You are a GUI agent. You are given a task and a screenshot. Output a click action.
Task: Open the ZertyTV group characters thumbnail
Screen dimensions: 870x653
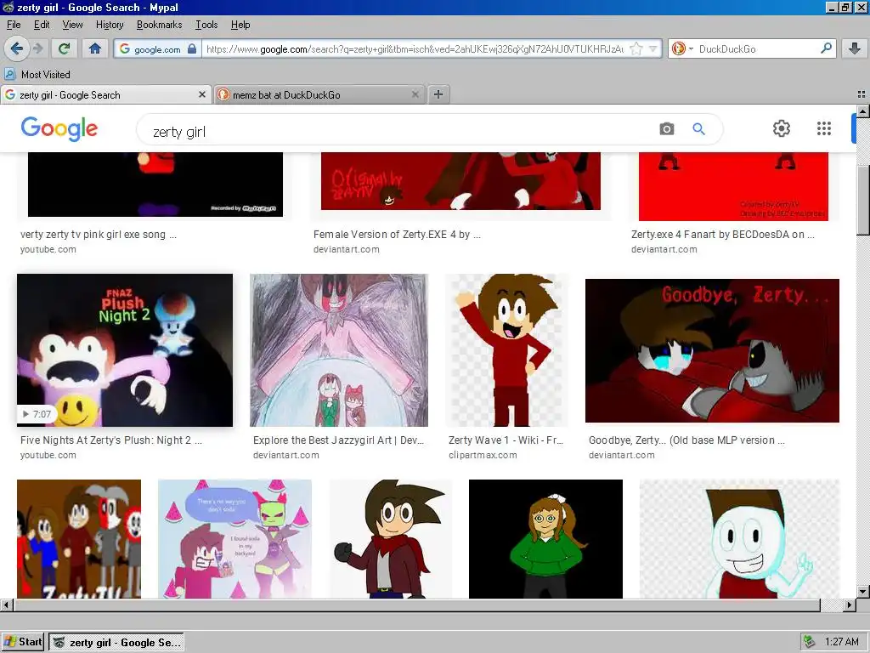[79, 539]
